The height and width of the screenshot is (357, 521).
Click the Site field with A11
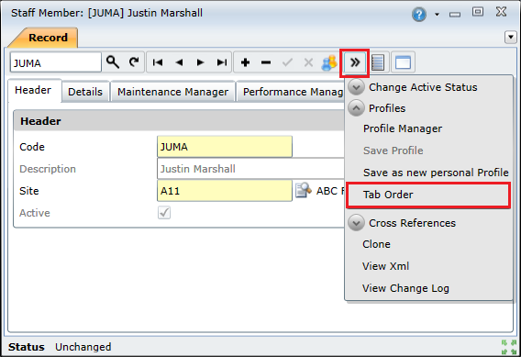(225, 191)
